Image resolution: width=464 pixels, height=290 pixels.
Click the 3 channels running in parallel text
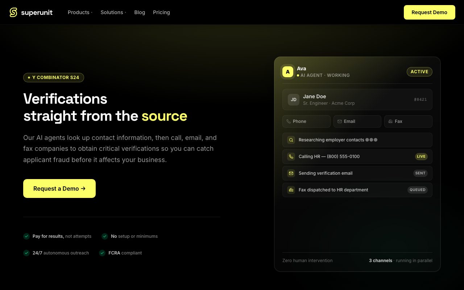(401, 261)
